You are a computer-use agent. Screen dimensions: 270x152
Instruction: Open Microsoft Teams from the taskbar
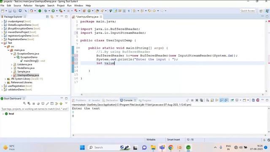162,147
